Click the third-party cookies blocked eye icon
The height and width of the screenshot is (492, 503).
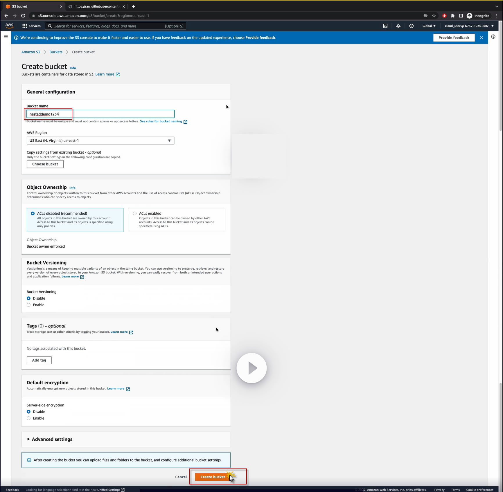pos(425,16)
